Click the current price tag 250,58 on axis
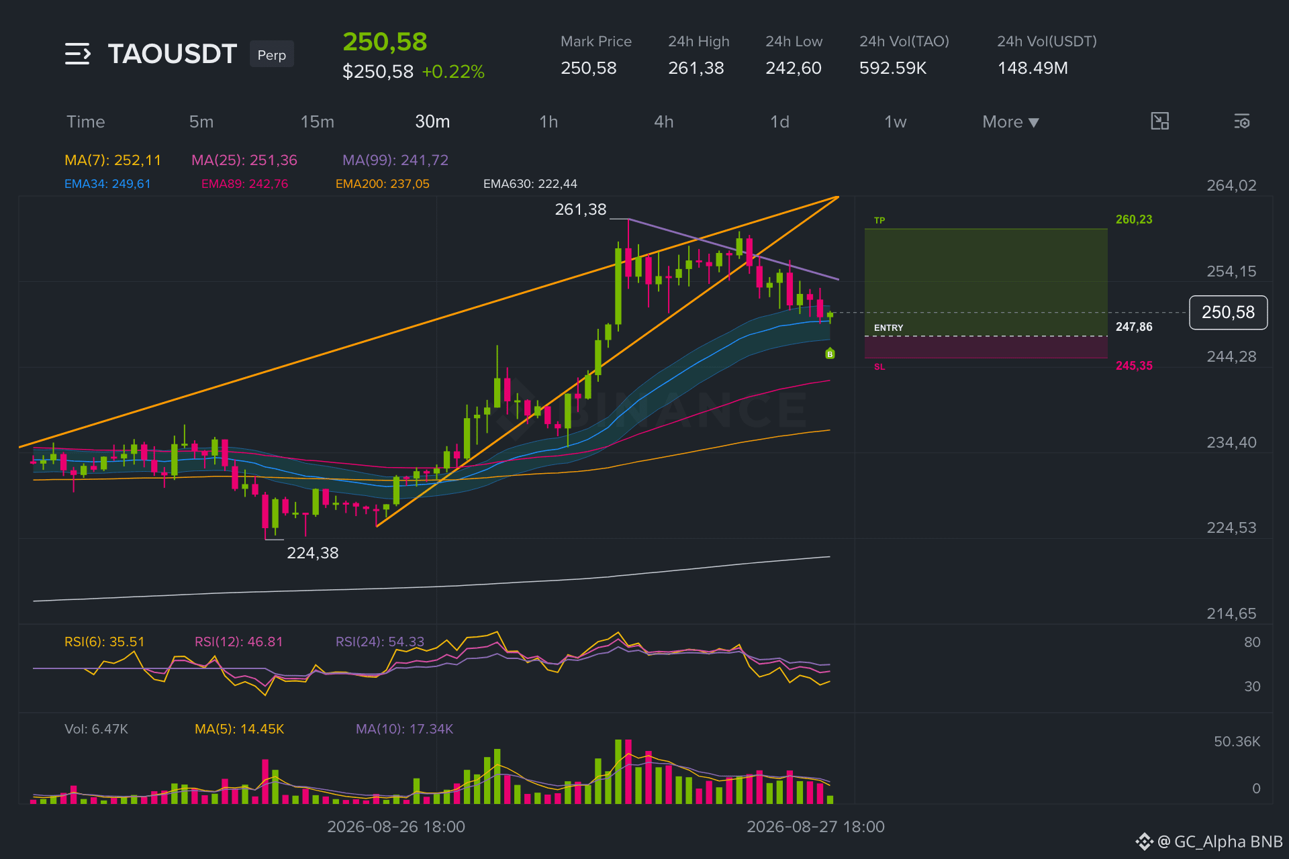 [x=1228, y=313]
